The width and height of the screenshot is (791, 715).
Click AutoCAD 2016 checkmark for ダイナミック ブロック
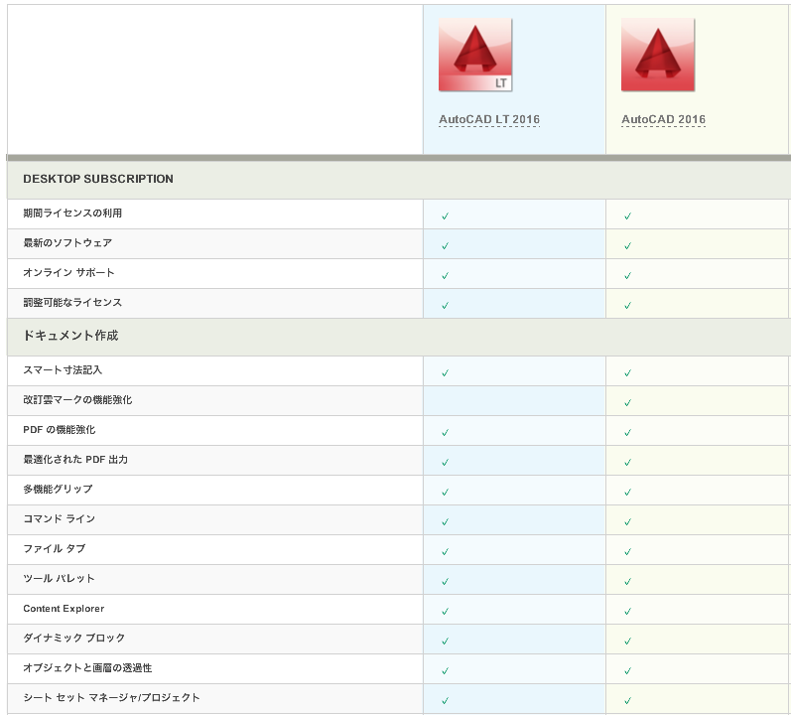(x=627, y=642)
